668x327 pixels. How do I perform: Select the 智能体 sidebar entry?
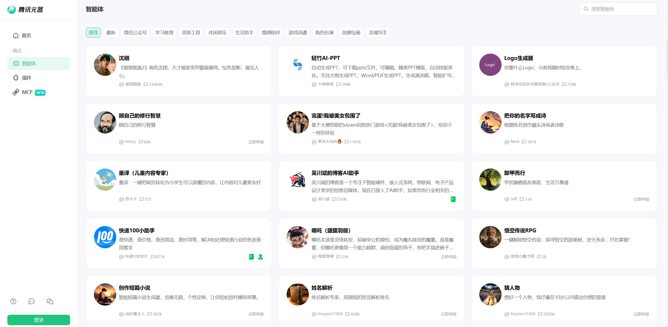point(39,64)
